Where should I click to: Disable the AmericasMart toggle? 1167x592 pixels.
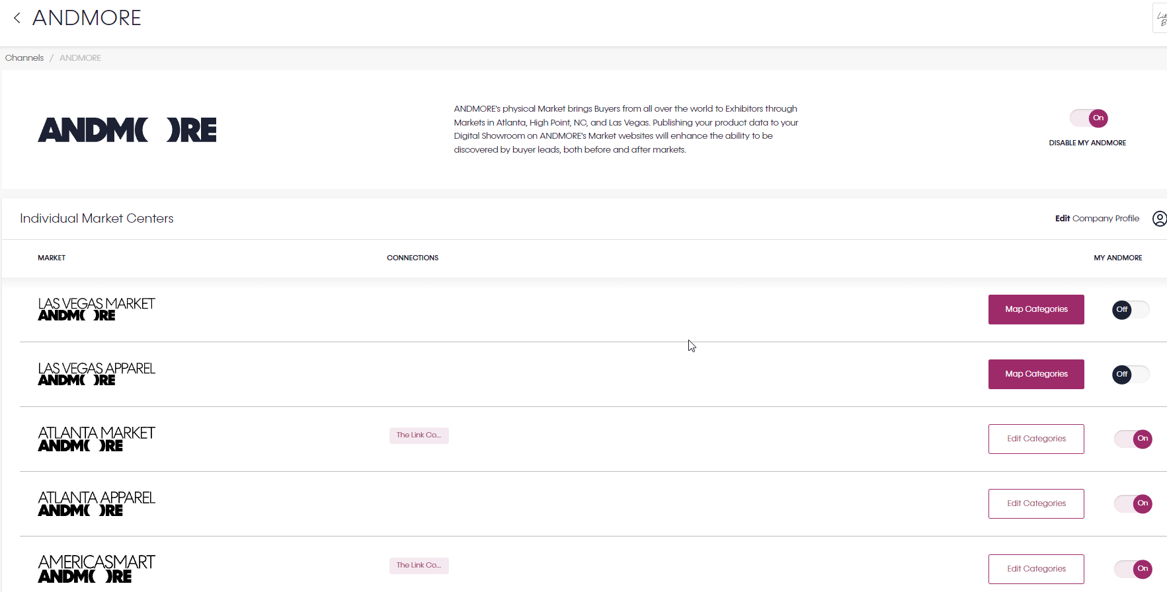[x=1133, y=569]
